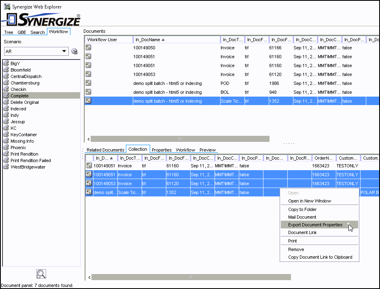Click TESTONLY in unselected Collection row
Viewport: 380px width, 289px height.
click(x=347, y=166)
